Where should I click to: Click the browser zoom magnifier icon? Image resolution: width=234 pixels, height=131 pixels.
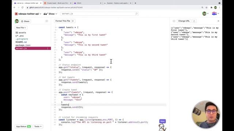202,7
